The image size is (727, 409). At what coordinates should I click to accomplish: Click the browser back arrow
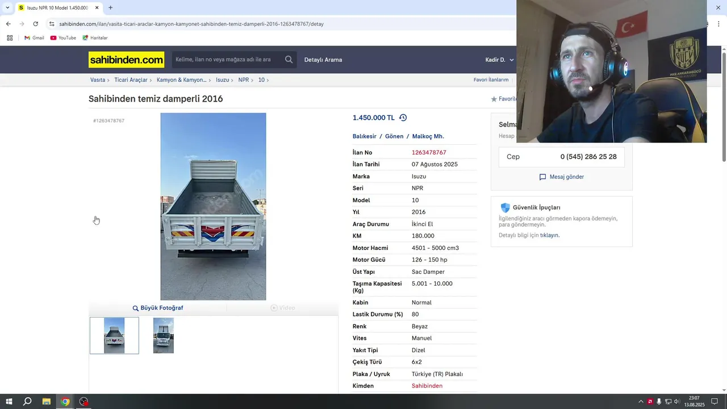pyautogui.click(x=8, y=24)
